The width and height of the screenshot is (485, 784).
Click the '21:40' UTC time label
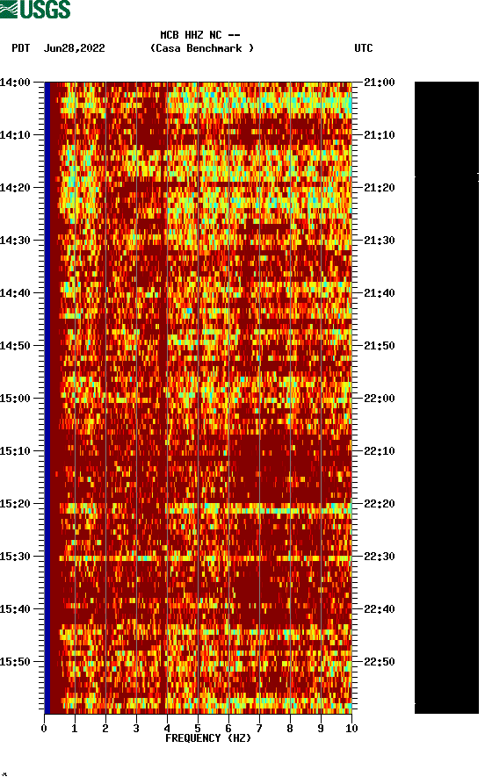[x=380, y=293]
